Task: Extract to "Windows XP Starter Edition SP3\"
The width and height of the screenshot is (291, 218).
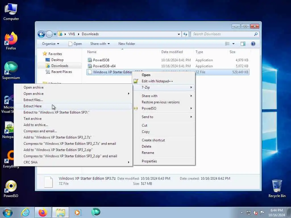Action: [x=73, y=112]
